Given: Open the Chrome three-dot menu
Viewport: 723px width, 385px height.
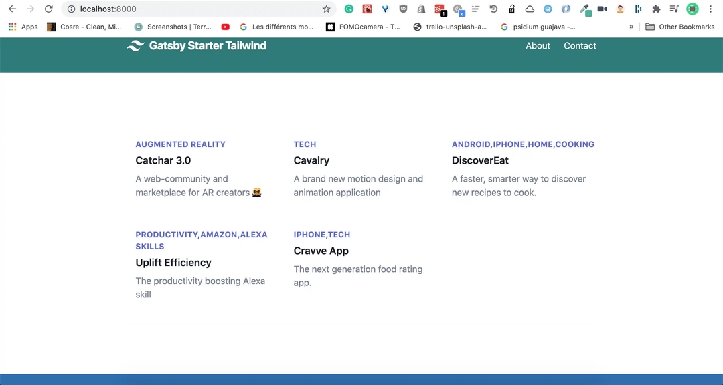Looking at the screenshot, I should pyautogui.click(x=710, y=9).
